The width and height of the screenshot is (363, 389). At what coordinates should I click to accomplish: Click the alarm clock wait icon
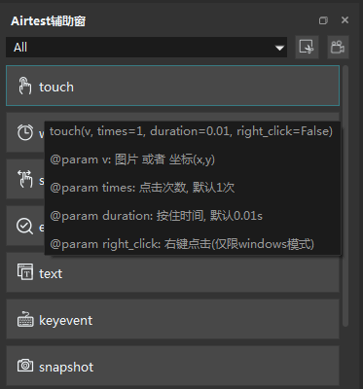click(25, 132)
